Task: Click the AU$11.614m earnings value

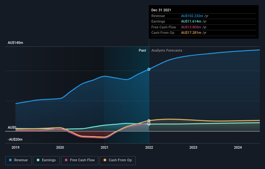Action: [x=191, y=21]
